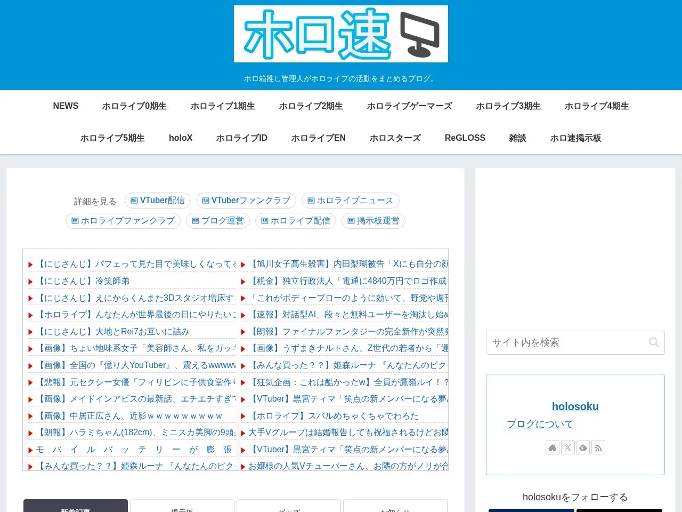
Task: Open 全国の『億り人YouTuber』 headline
Action: (136, 365)
